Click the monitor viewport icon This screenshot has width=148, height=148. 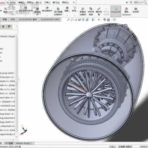click(114, 20)
